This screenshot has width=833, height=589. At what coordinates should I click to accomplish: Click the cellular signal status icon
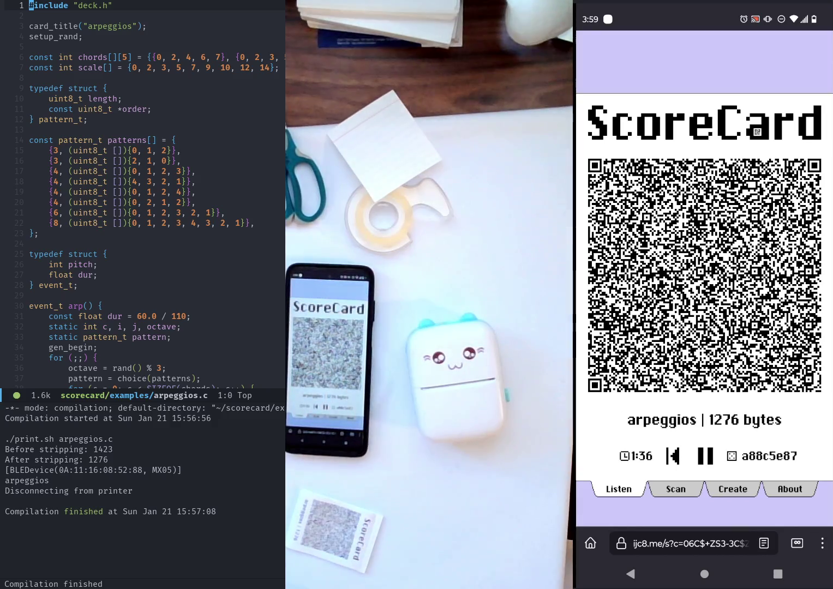804,19
